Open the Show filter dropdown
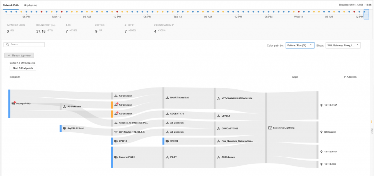The width and height of the screenshot is (374, 176). pyautogui.click(x=343, y=45)
